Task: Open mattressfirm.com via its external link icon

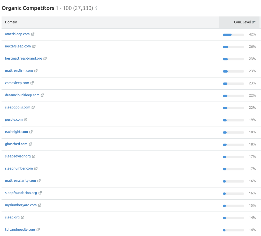Action: [x=36, y=70]
